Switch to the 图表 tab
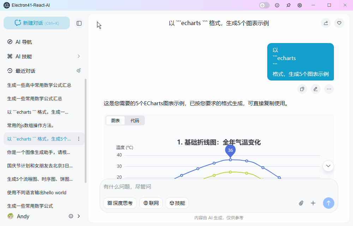The height and width of the screenshot is (226, 353). [x=115, y=121]
